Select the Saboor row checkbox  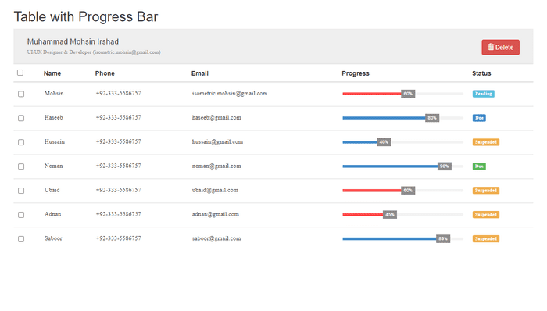click(x=21, y=239)
